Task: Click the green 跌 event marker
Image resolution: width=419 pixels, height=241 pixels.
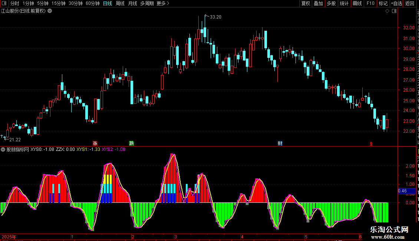Action: (x=132, y=143)
